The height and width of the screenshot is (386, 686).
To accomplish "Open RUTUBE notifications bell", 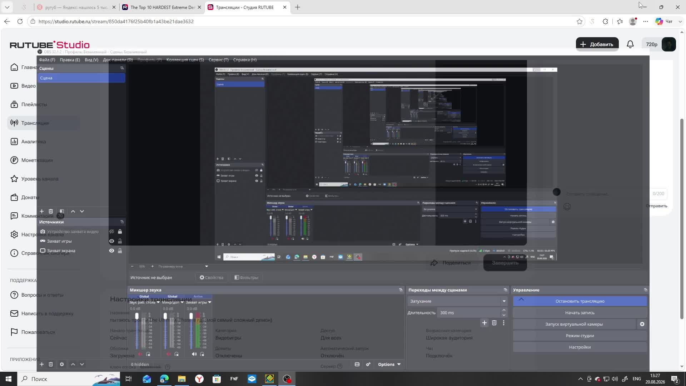I will [630, 44].
